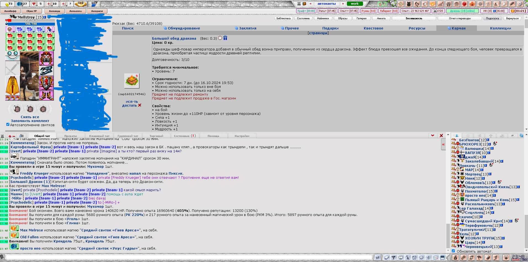Open the map icon in top toolbar

click(401, 4)
